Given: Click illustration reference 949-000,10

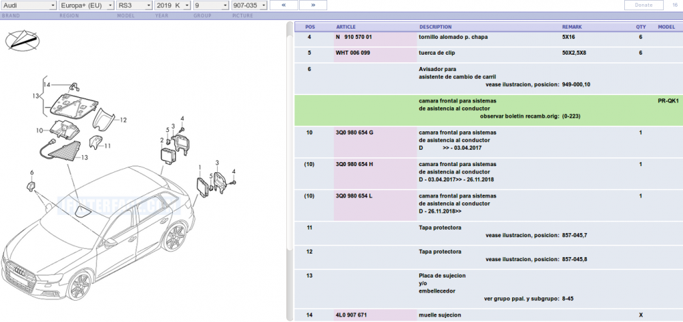Looking at the screenshot, I should pyautogui.click(x=576, y=85).
